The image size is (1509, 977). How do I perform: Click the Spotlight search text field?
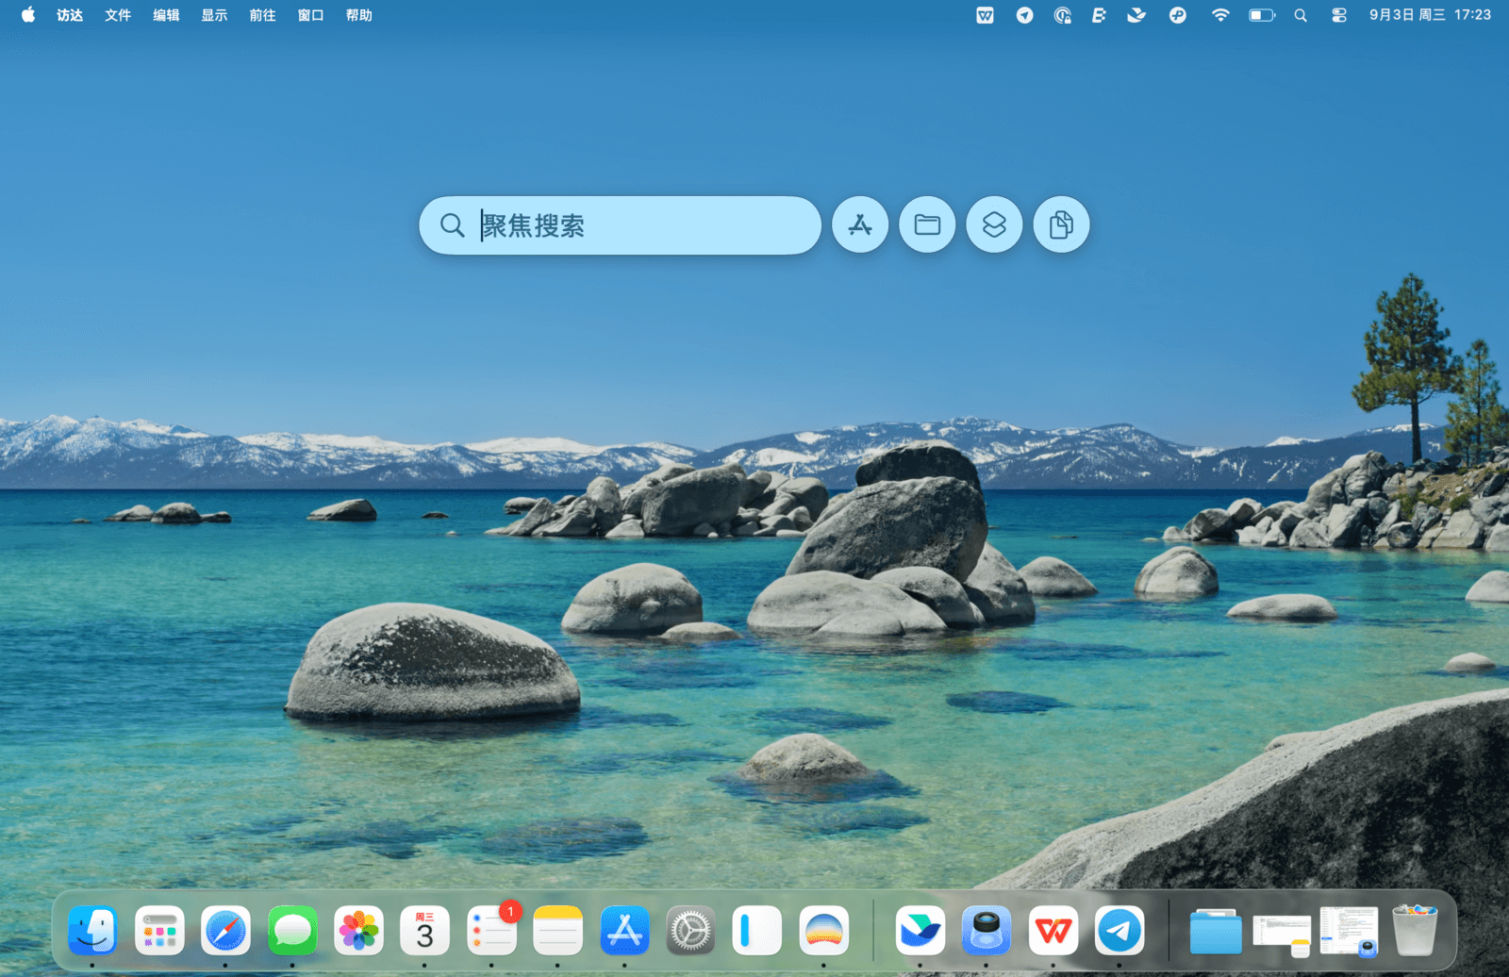tap(641, 225)
